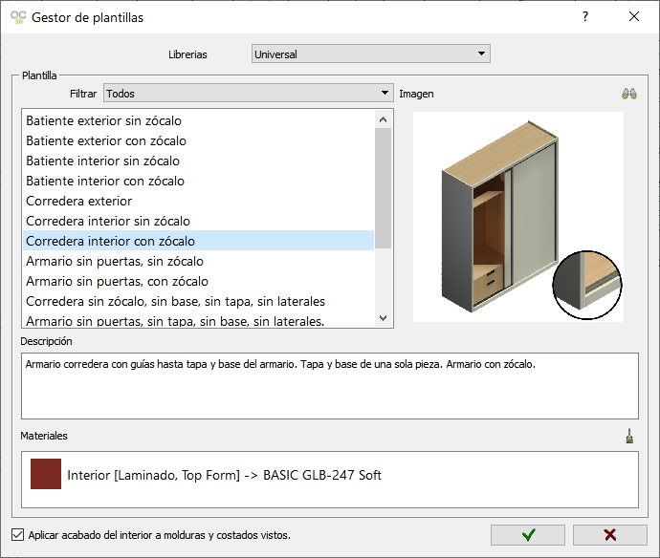Select Corredera exterior template
Viewport: 660px width, 558px height.
point(198,201)
